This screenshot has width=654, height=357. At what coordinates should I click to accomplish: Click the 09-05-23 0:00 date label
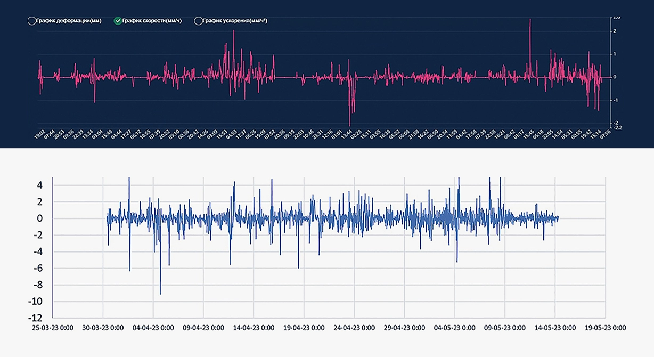pos(504,327)
